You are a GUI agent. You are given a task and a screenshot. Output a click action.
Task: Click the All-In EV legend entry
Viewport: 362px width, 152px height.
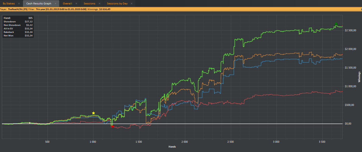(8, 29)
